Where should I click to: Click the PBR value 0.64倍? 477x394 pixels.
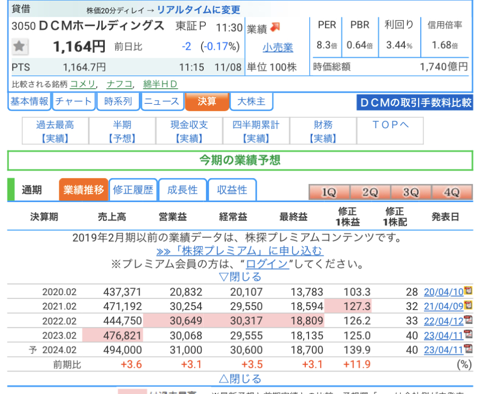(x=359, y=45)
